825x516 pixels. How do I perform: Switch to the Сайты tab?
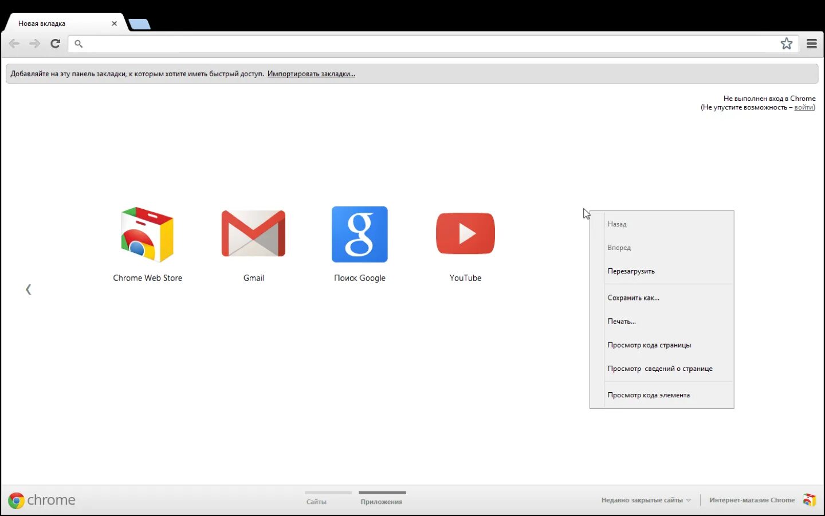click(x=316, y=501)
